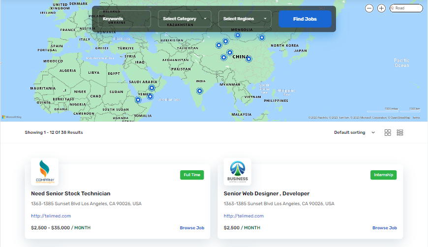Open the Select Category dropdown

click(184, 19)
